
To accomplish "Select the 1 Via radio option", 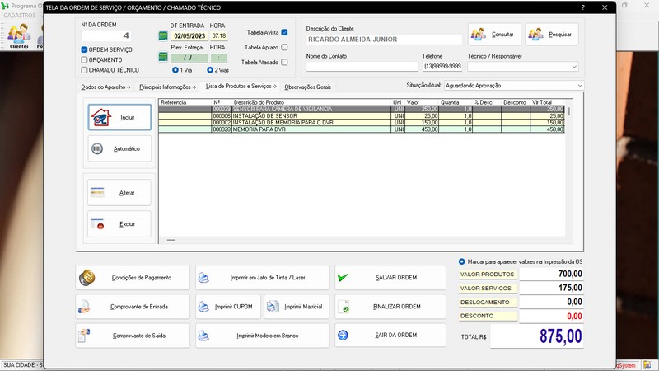I will pyautogui.click(x=175, y=69).
